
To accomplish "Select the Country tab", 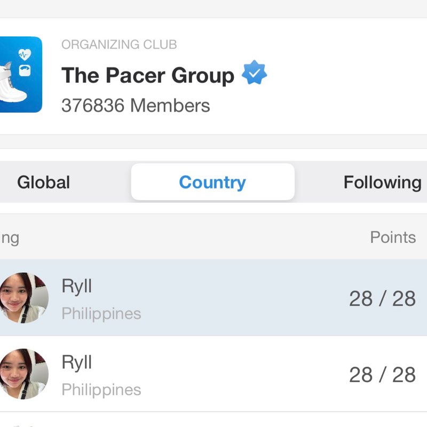I will (212, 183).
